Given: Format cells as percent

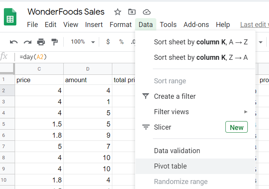Looking at the screenshot, I should pos(121,42).
